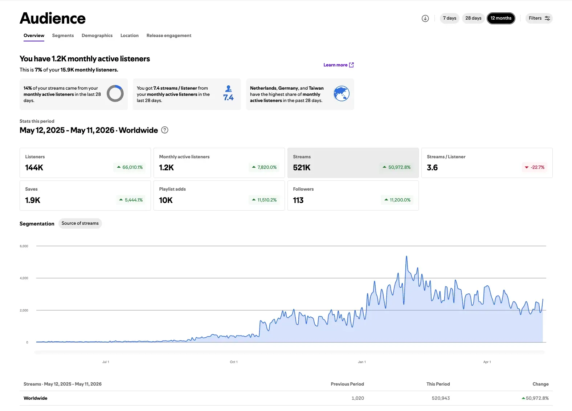Viewport: 572px width, 411px height.
Task: Click the 14% of streams insight card
Action: [x=74, y=94]
